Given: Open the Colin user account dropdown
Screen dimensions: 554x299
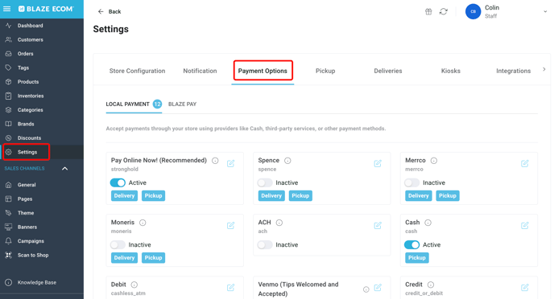Looking at the screenshot, I should (545, 11).
